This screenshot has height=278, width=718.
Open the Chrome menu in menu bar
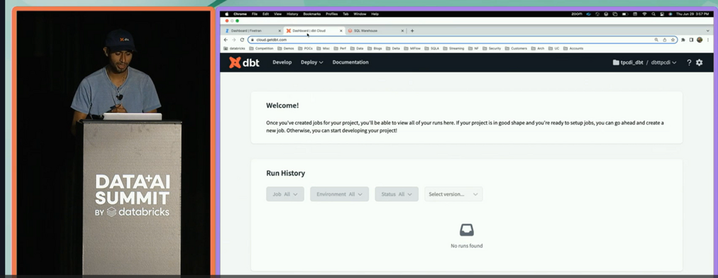240,14
